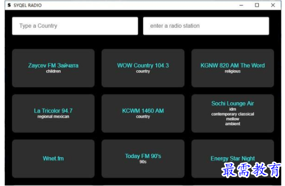This screenshot has width=285, height=186.
Task: Minimize the SYQEL RADIO window
Action: coord(241,5)
